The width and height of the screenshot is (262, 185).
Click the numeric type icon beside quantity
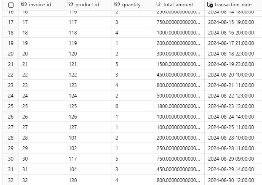pyautogui.click(x=117, y=4)
